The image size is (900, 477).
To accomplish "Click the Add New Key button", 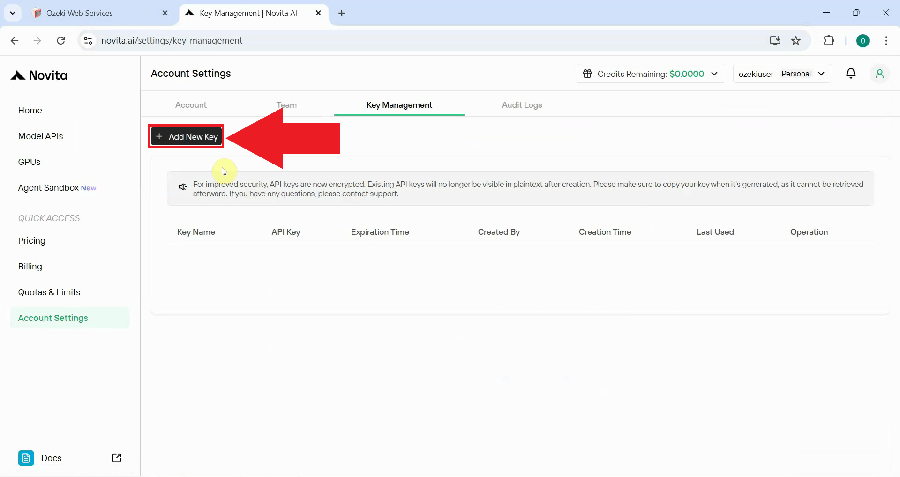I will 186,136.
